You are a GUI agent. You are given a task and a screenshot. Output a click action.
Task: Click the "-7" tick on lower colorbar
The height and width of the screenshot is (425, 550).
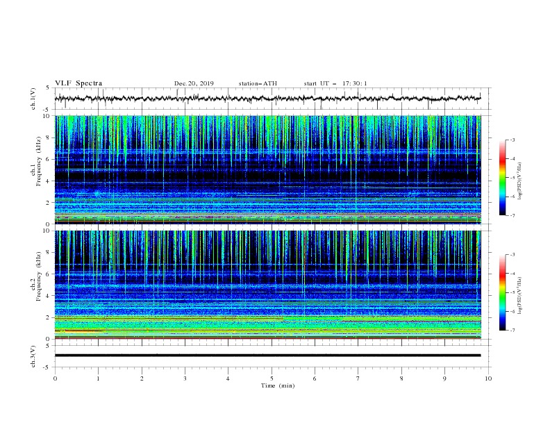[x=512, y=331]
